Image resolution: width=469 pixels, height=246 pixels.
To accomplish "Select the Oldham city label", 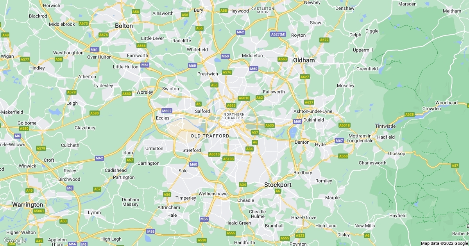I will click(x=304, y=61).
